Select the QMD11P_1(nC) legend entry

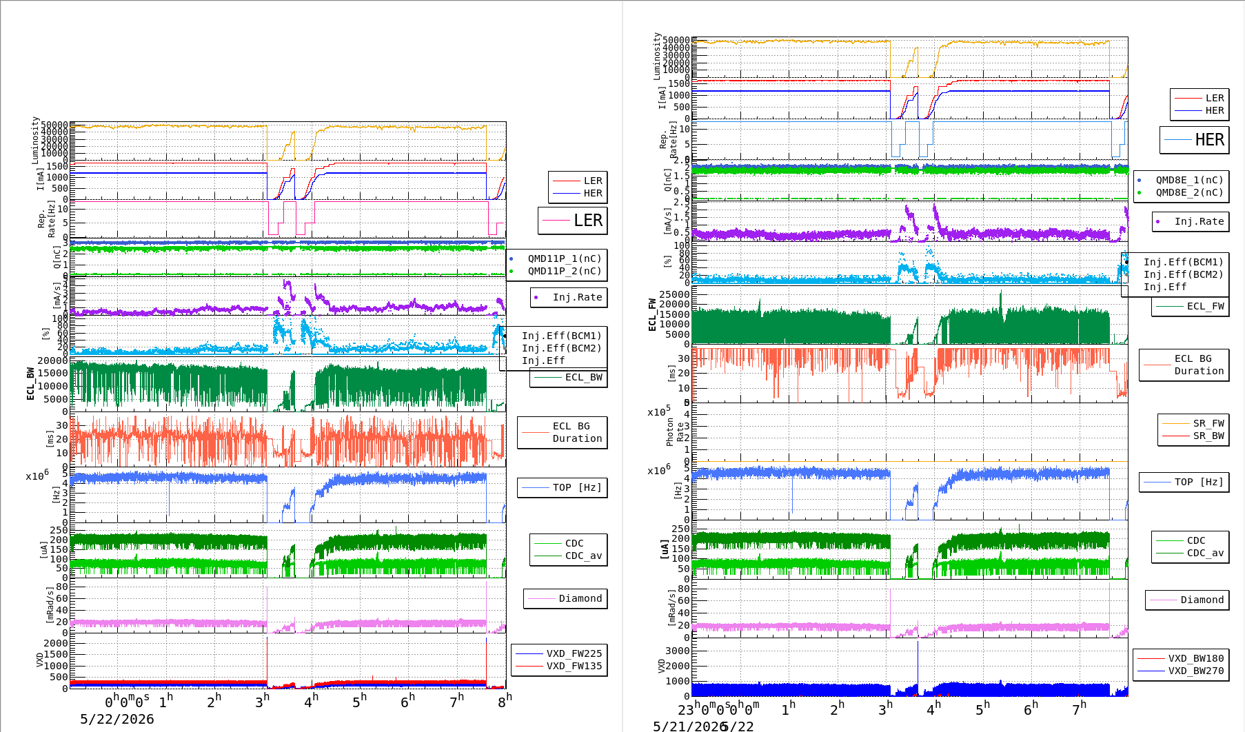[557, 258]
